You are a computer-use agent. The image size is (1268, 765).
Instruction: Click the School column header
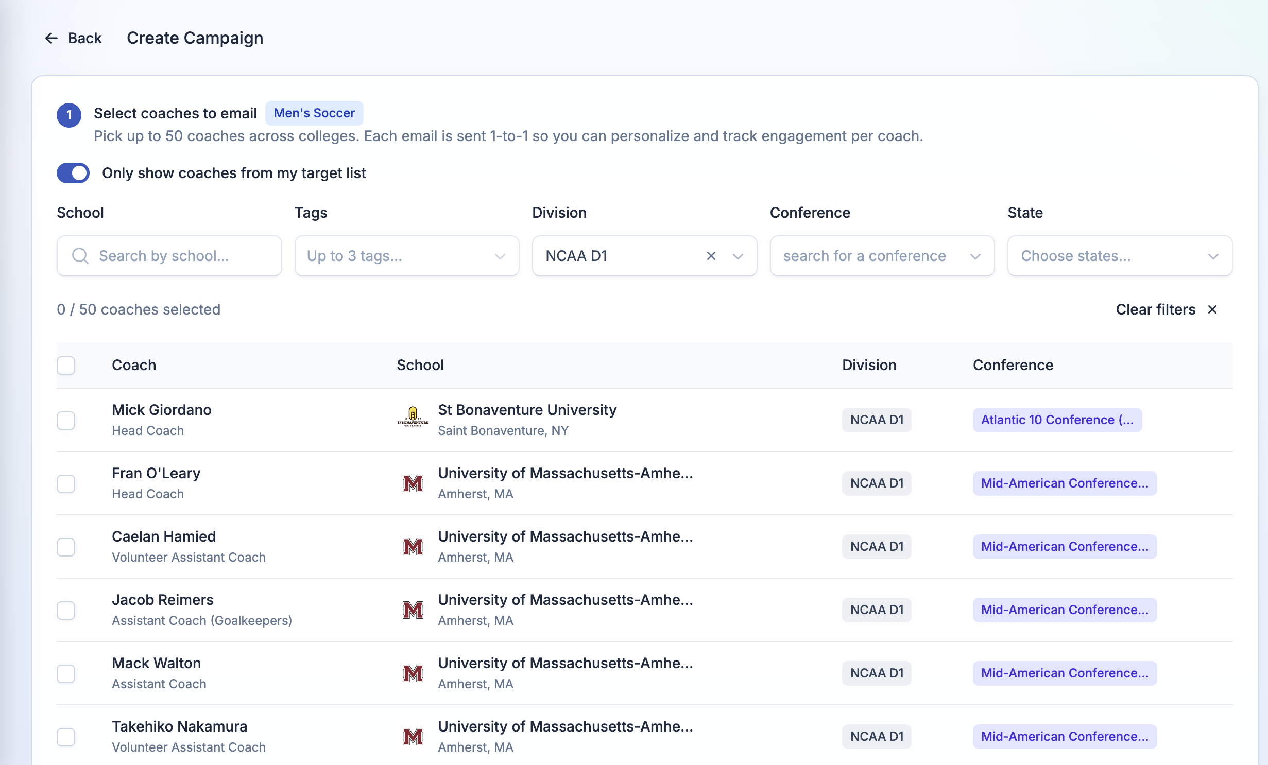[420, 365]
